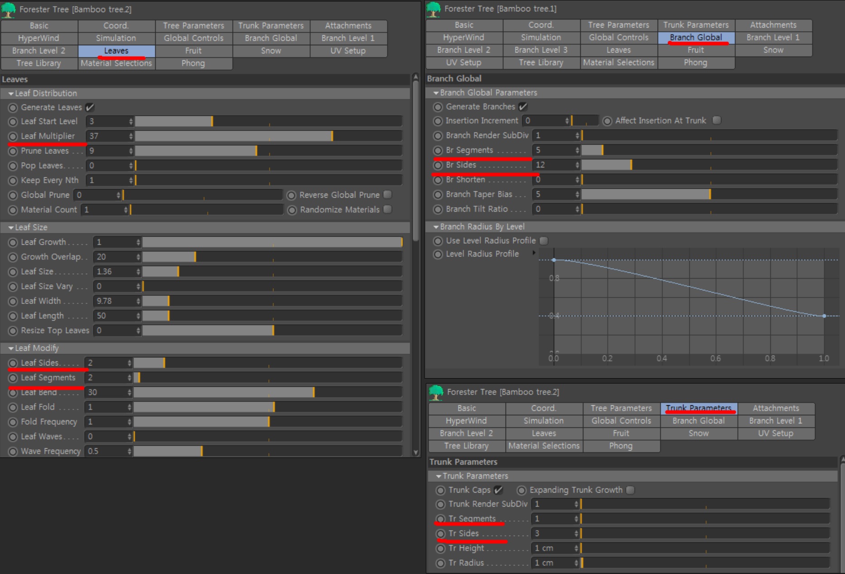Click the animation dot beside Branch Tilt Ratio
845x574 pixels.
coord(438,209)
